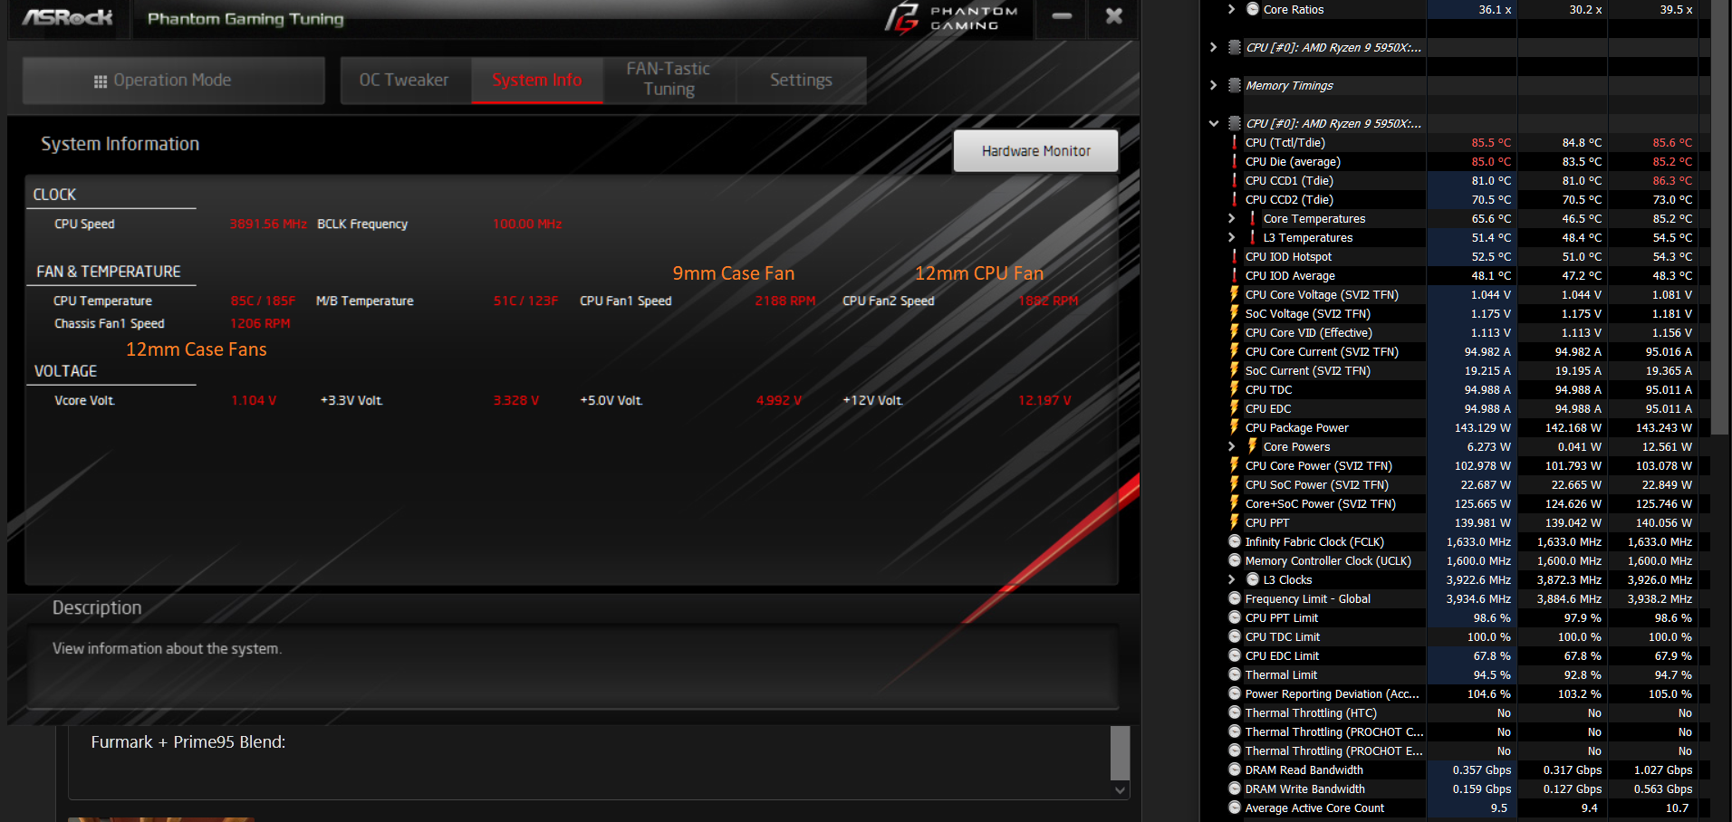1732x822 pixels.
Task: Expand the Core Ratios row
Action: 1231,9
